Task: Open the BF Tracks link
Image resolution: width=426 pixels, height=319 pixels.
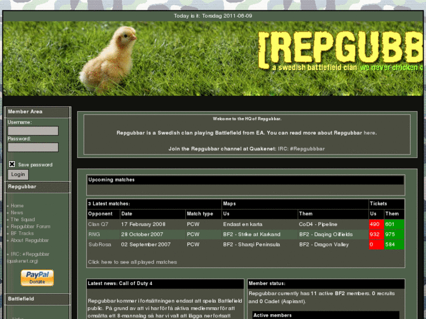Action: coord(22,233)
